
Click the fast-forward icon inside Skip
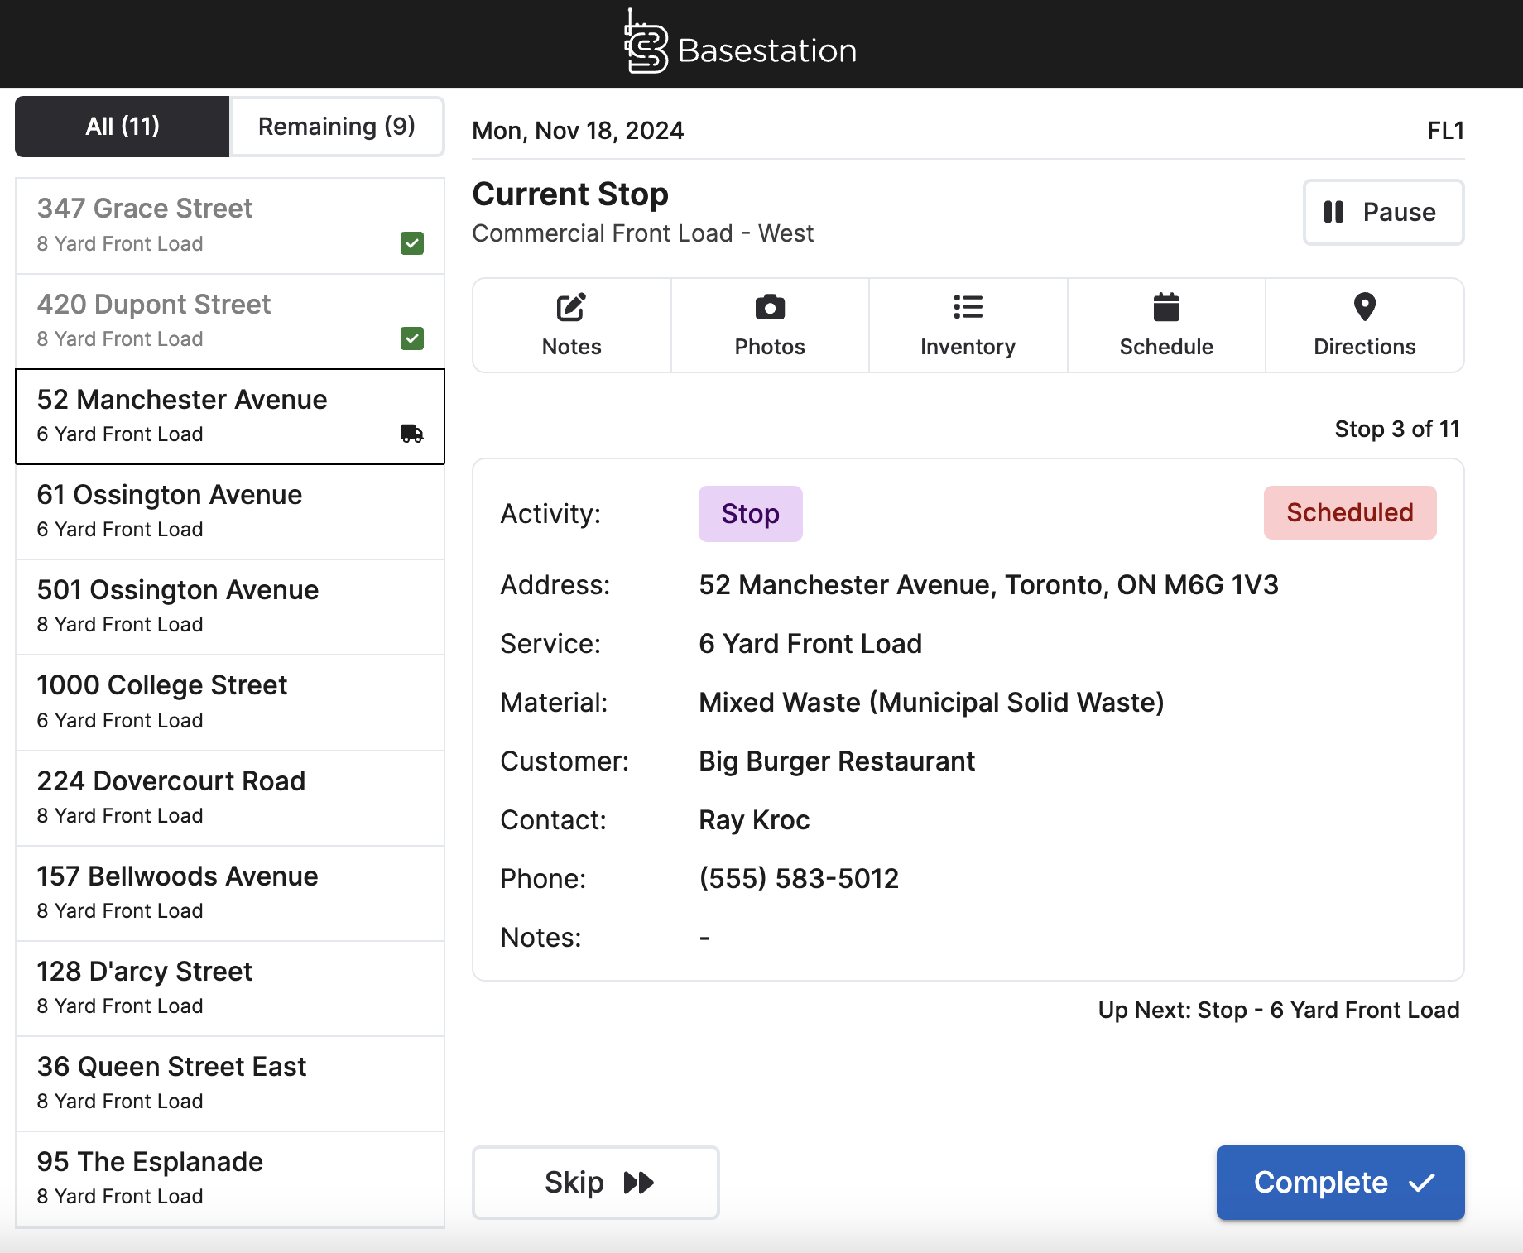click(x=637, y=1182)
